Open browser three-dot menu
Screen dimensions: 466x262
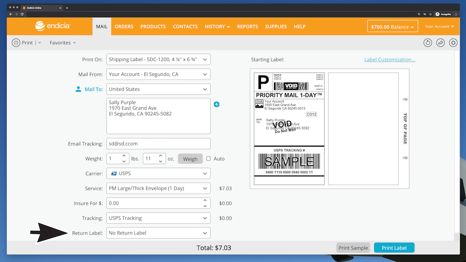(x=456, y=14)
